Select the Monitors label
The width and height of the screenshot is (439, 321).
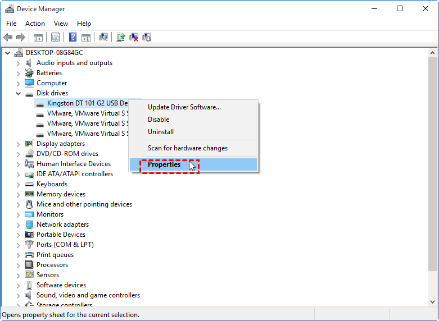(50, 214)
